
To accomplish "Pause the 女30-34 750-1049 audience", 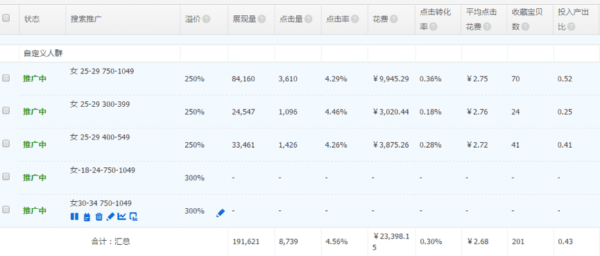I will (x=74, y=216).
